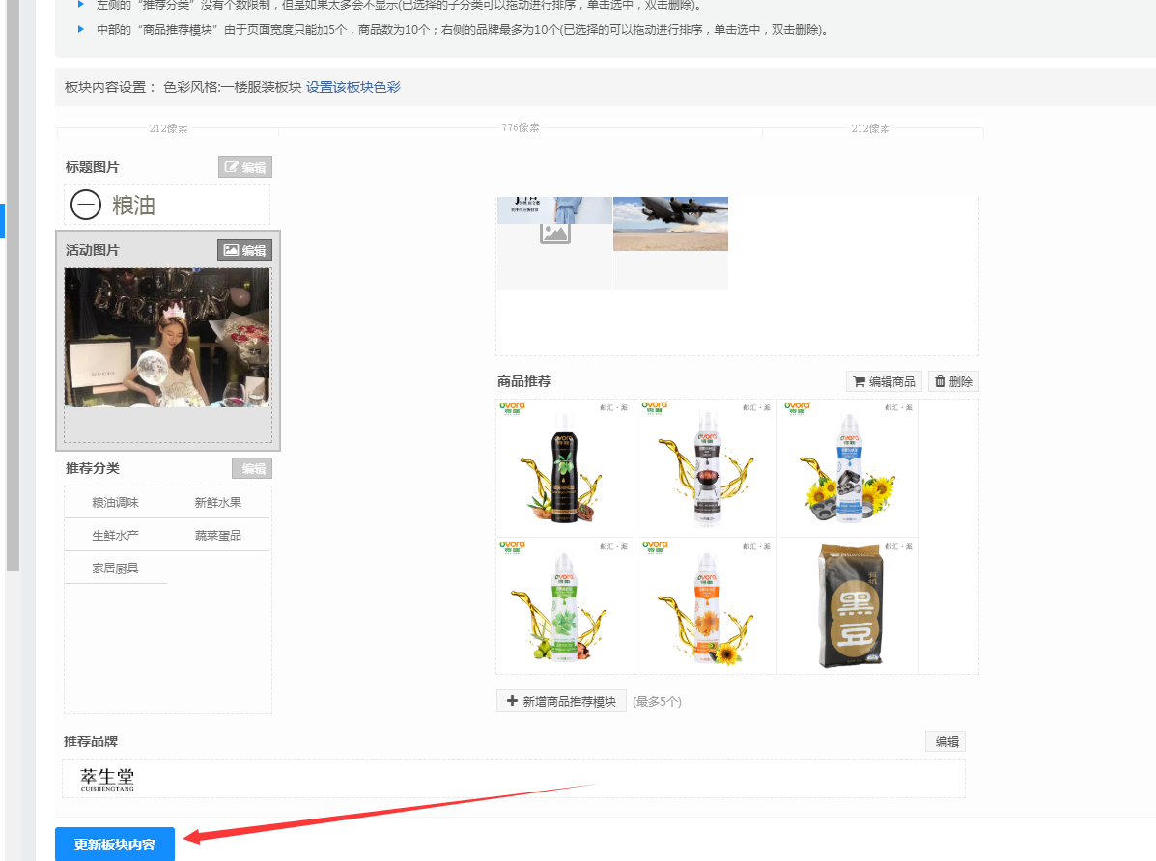
Task: Choose the 蔬菜蛋品 category
Action: [218, 535]
